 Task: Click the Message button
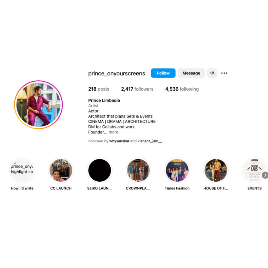click(x=191, y=73)
